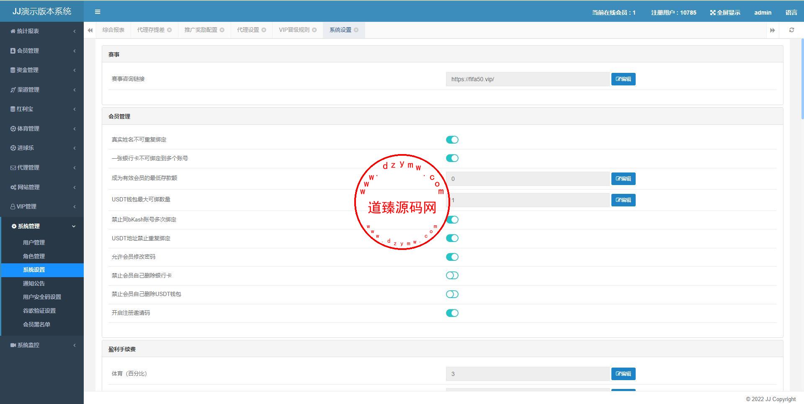The height and width of the screenshot is (404, 804).
Task: Toggle 一张银行卡不可绑定到多个账号 switch
Action: [452, 158]
